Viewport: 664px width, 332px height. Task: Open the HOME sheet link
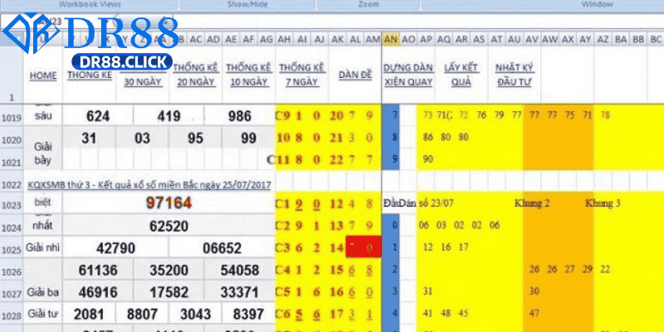click(x=42, y=76)
